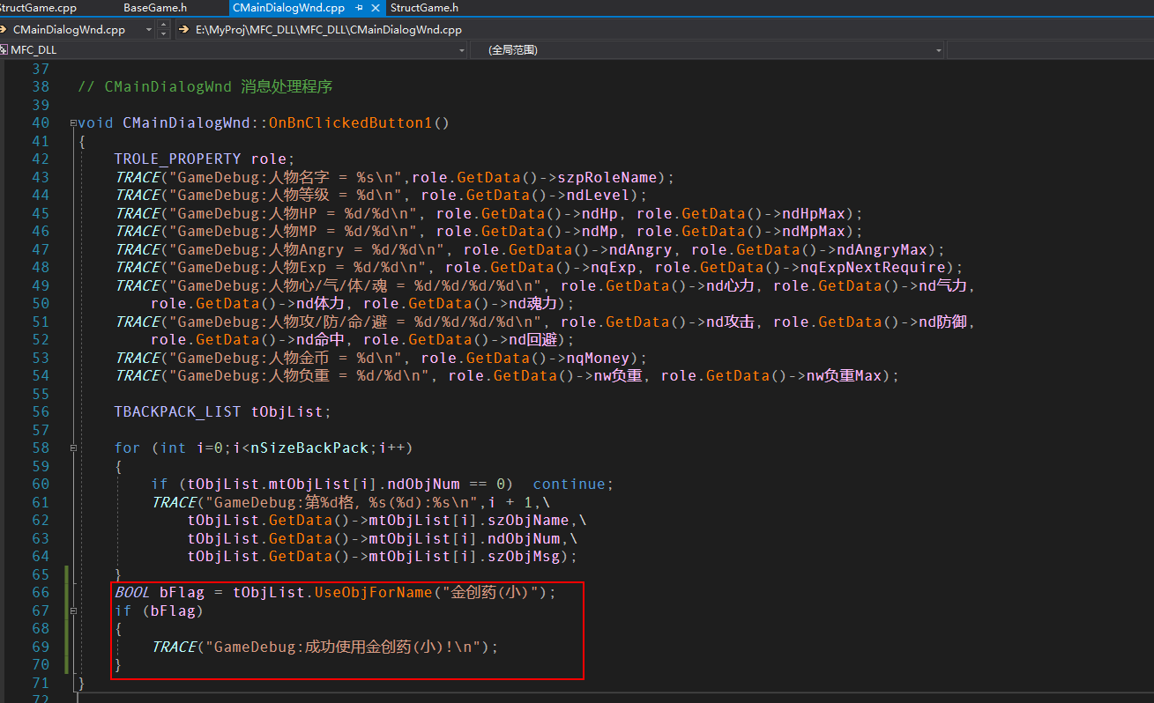
Task: Click TBACKPACK_LIST on line 56
Action: [177, 411]
